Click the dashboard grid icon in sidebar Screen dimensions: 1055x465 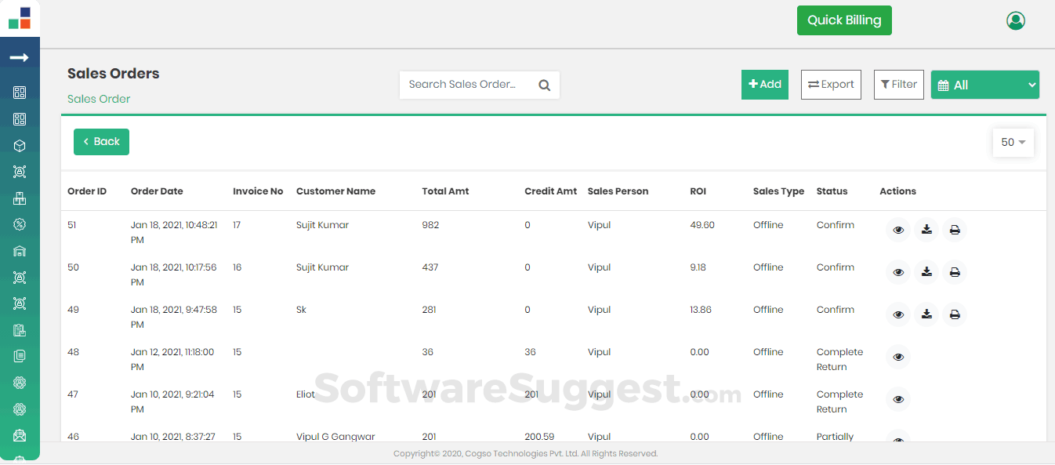click(19, 93)
